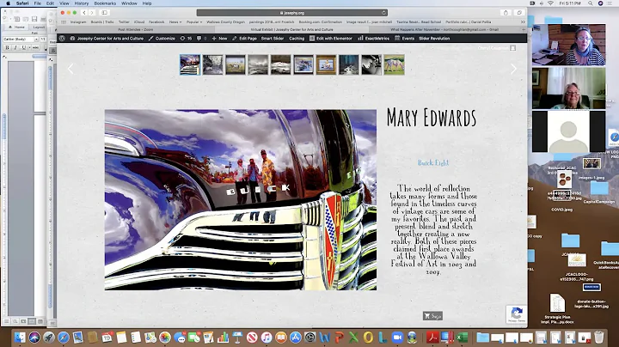Screen dimensions: 619x347
Task: Open the App Store from the Dock
Action: pos(295,338)
